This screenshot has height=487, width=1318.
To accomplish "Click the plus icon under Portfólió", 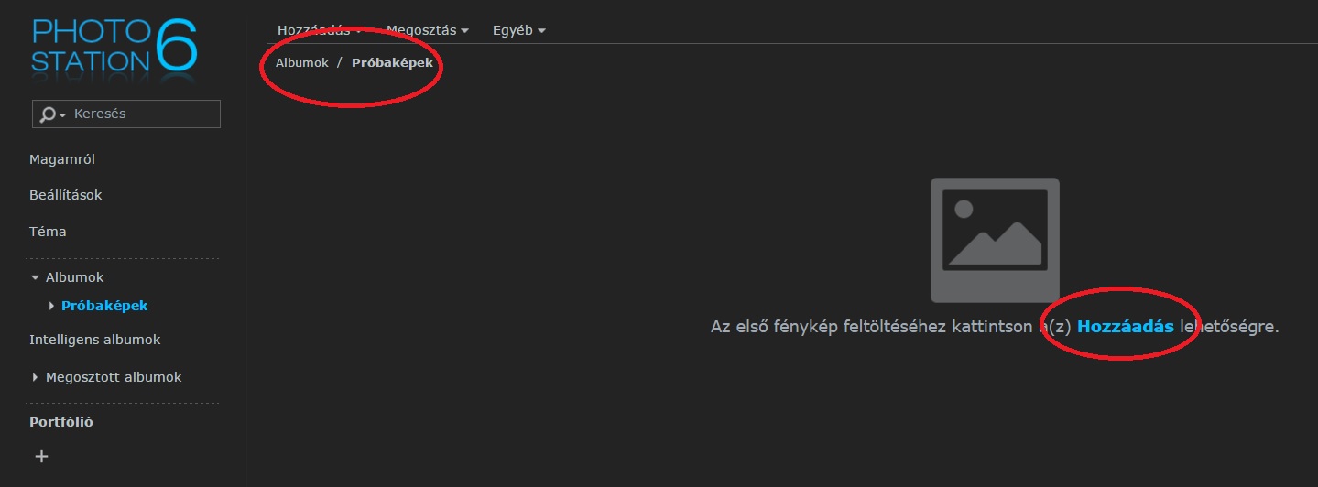I will 41,456.
